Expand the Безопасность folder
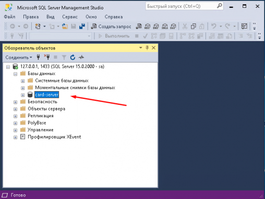Screen dimensions: 265x199 (x=15, y=102)
